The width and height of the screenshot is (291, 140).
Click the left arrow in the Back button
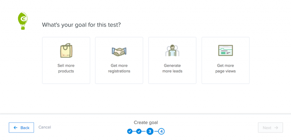(16, 128)
